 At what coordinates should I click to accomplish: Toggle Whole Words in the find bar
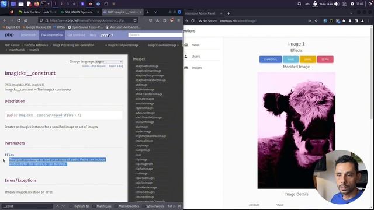click(153, 206)
